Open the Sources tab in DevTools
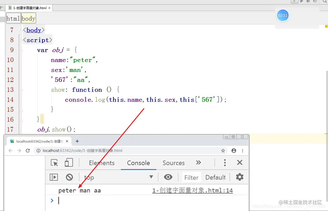This screenshot has width=328, height=211. point(174,163)
